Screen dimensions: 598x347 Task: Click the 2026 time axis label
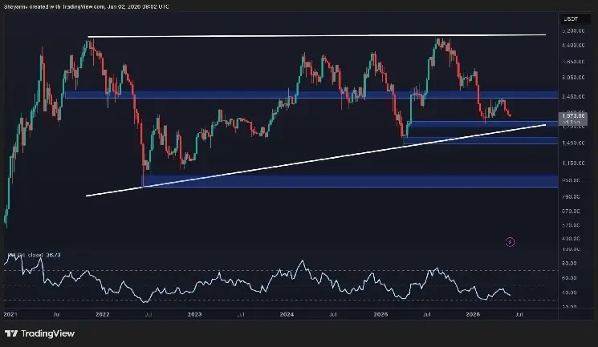[x=473, y=315]
